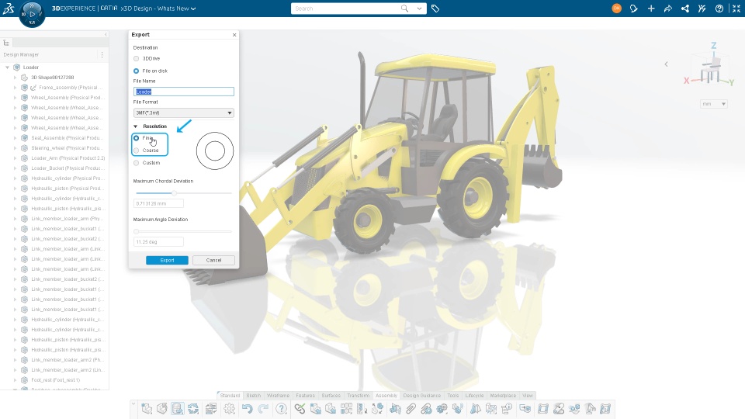745x419 pixels.
Task: Click the redo arrow in bottom toolbar
Action: [x=263, y=409]
